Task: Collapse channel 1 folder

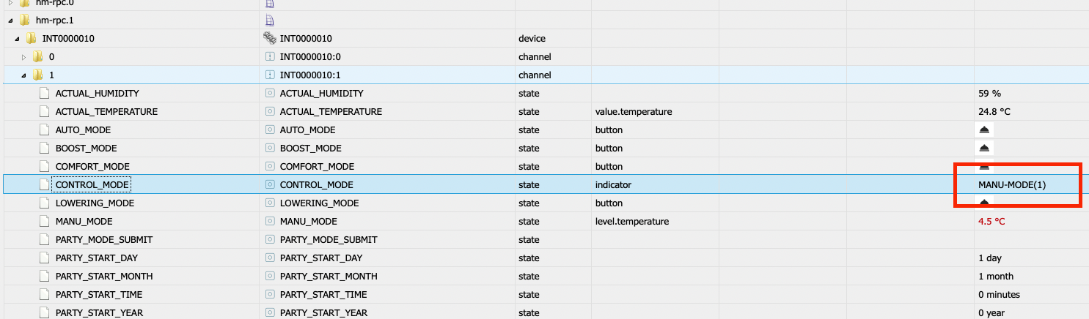Action: [23, 75]
